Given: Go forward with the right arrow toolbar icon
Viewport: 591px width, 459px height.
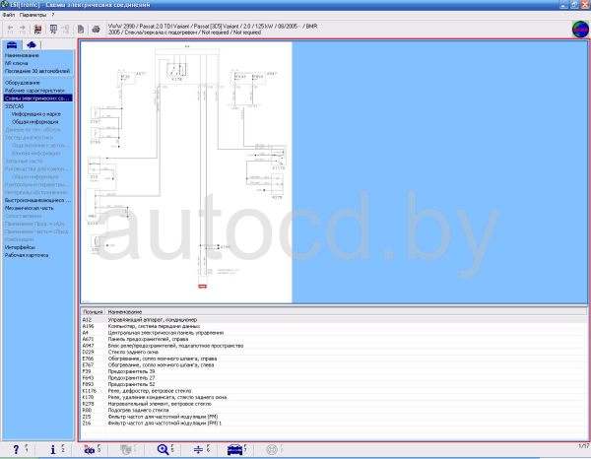Looking at the screenshot, I should click(x=23, y=29).
